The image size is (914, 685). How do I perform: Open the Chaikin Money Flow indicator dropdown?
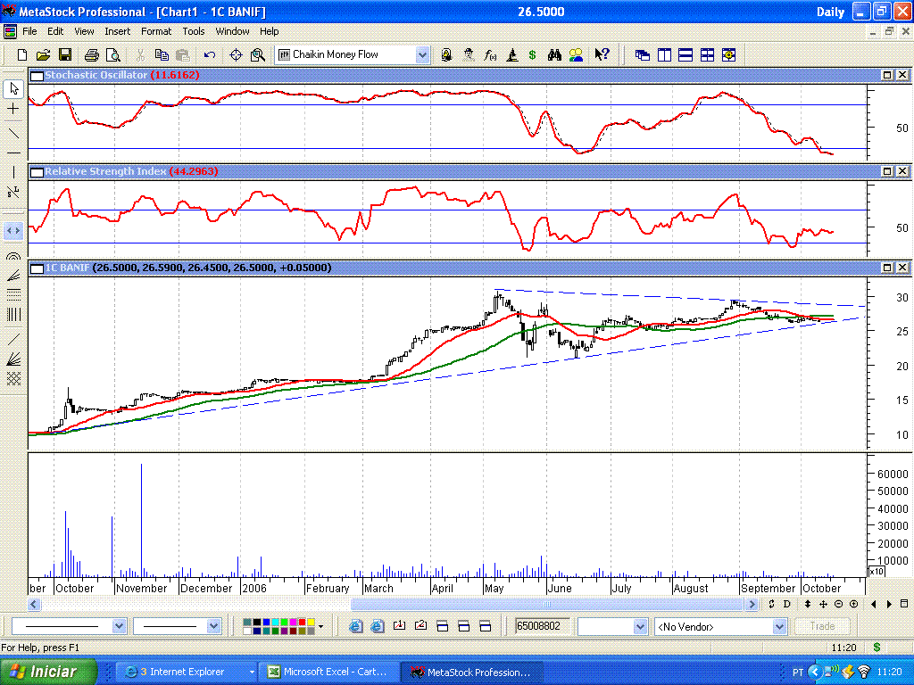(422, 55)
